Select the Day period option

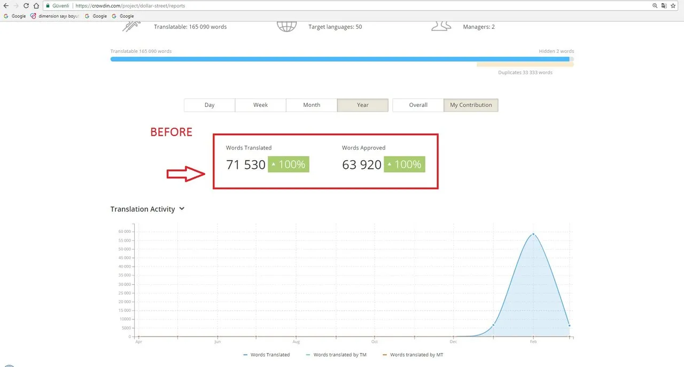[209, 105]
